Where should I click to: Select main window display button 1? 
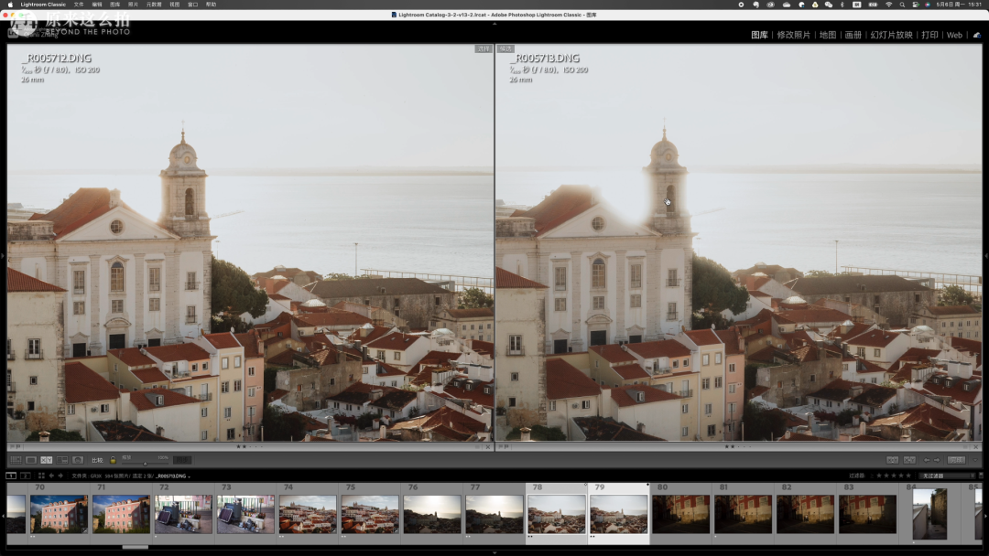tap(11, 476)
